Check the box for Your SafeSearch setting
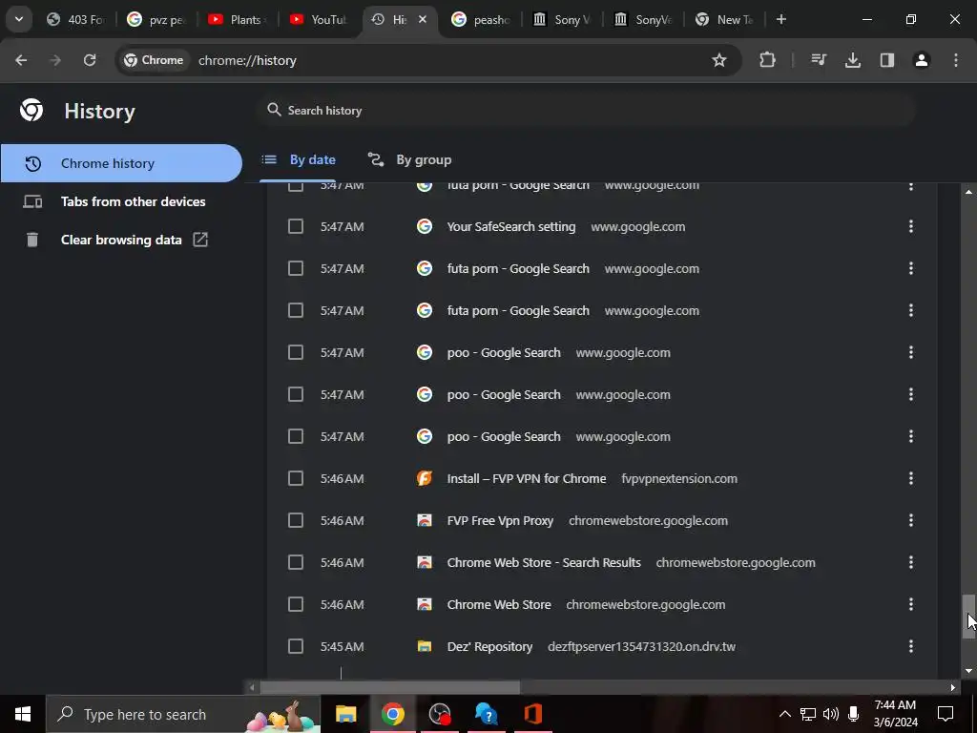This screenshot has width=977, height=733. 296,226
